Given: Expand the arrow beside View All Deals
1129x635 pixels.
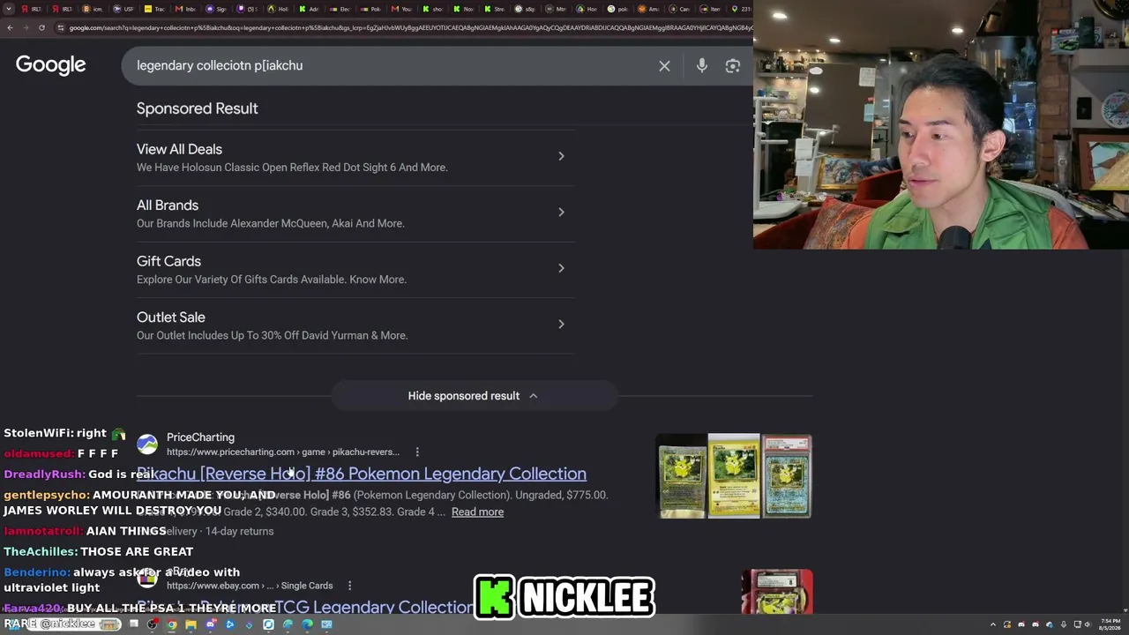Looking at the screenshot, I should point(561,156).
